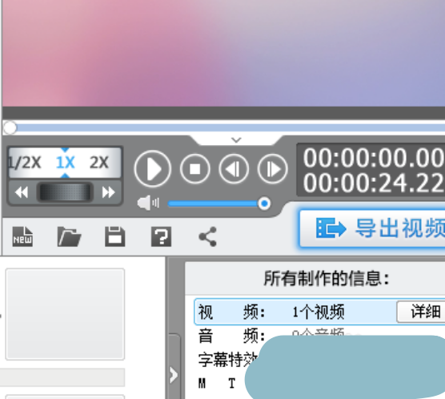
Task: Save project with floppy disk icon
Action: coord(115,236)
